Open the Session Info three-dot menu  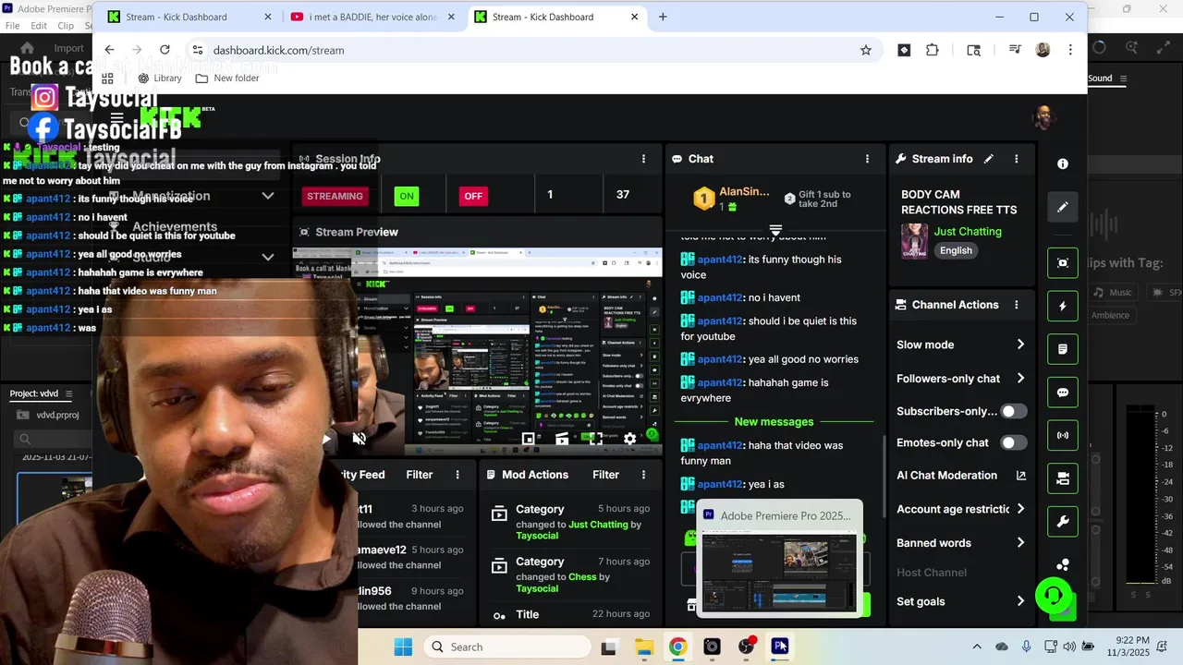click(x=644, y=159)
